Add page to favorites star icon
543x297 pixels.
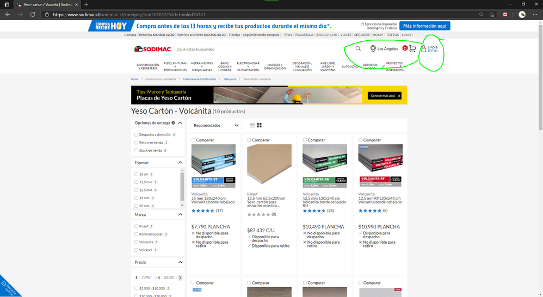pyautogui.click(x=491, y=15)
